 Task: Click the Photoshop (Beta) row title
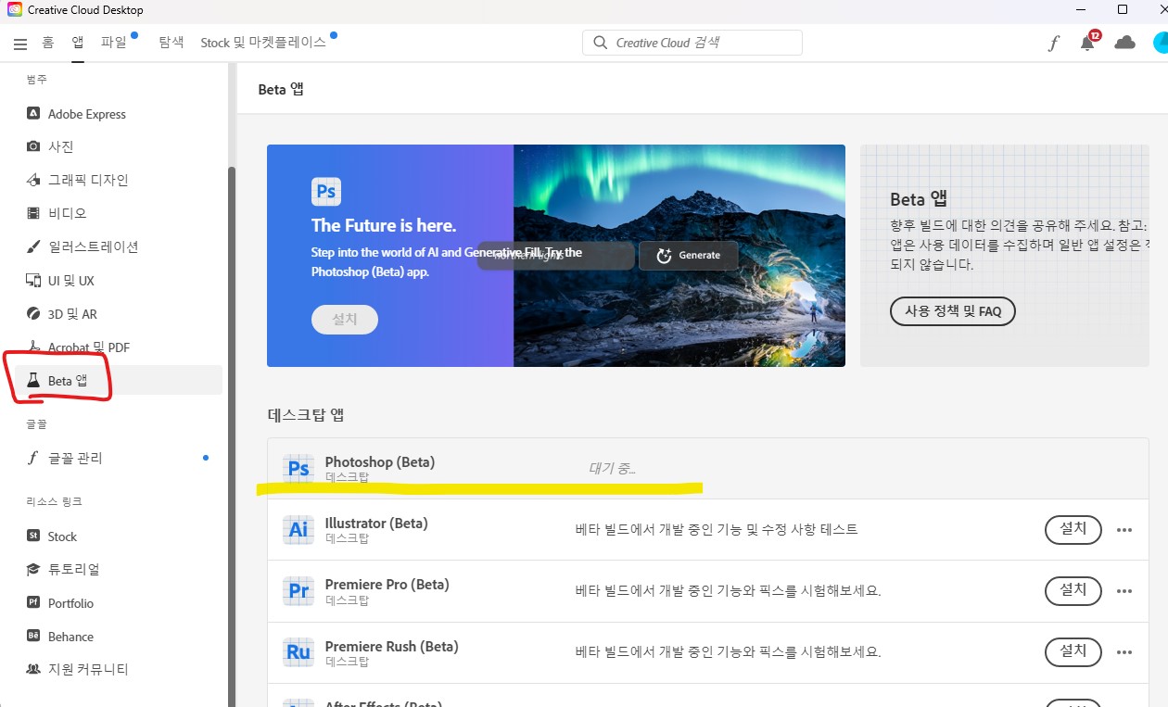pyautogui.click(x=380, y=461)
